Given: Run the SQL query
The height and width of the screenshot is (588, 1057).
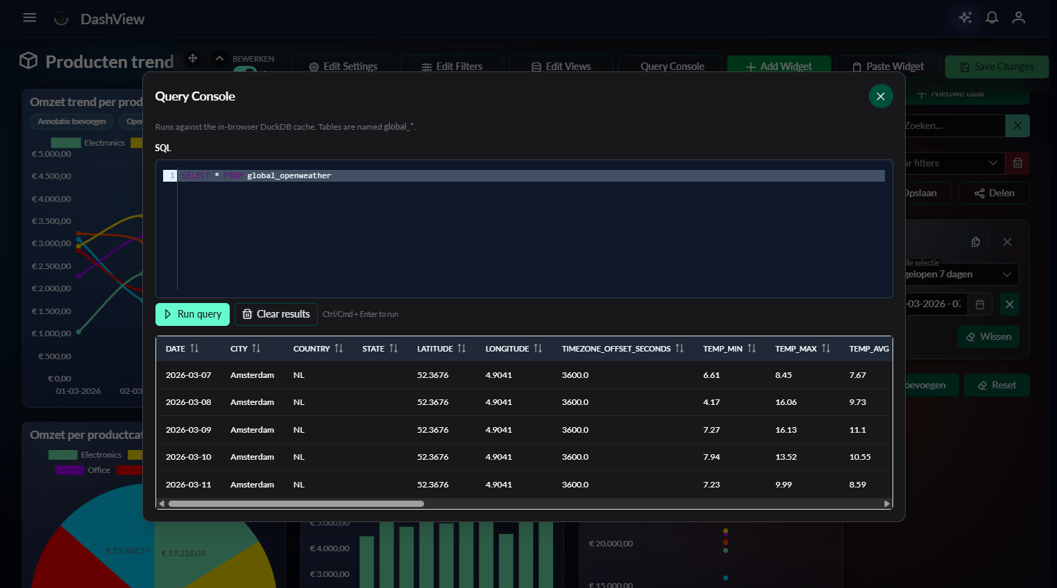Looking at the screenshot, I should click(192, 314).
